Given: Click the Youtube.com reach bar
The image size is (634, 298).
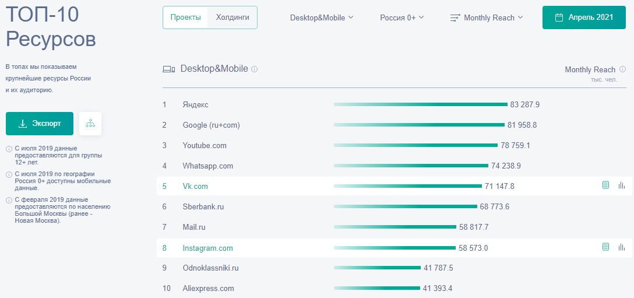Looking at the screenshot, I should coord(415,145).
